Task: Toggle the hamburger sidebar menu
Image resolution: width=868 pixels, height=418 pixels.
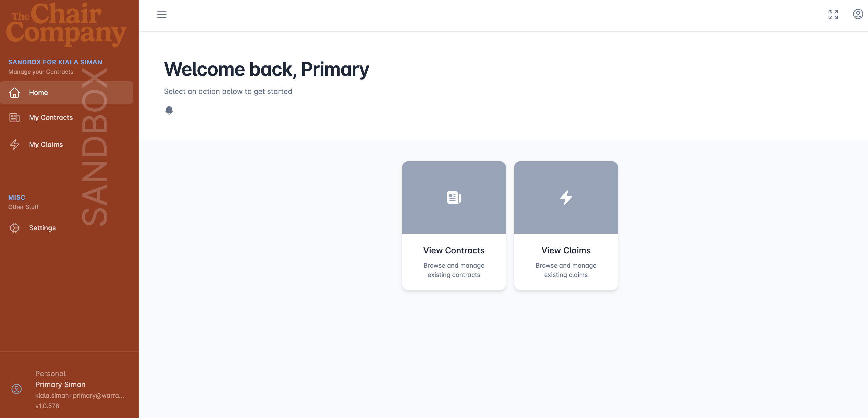Action: coord(162,15)
